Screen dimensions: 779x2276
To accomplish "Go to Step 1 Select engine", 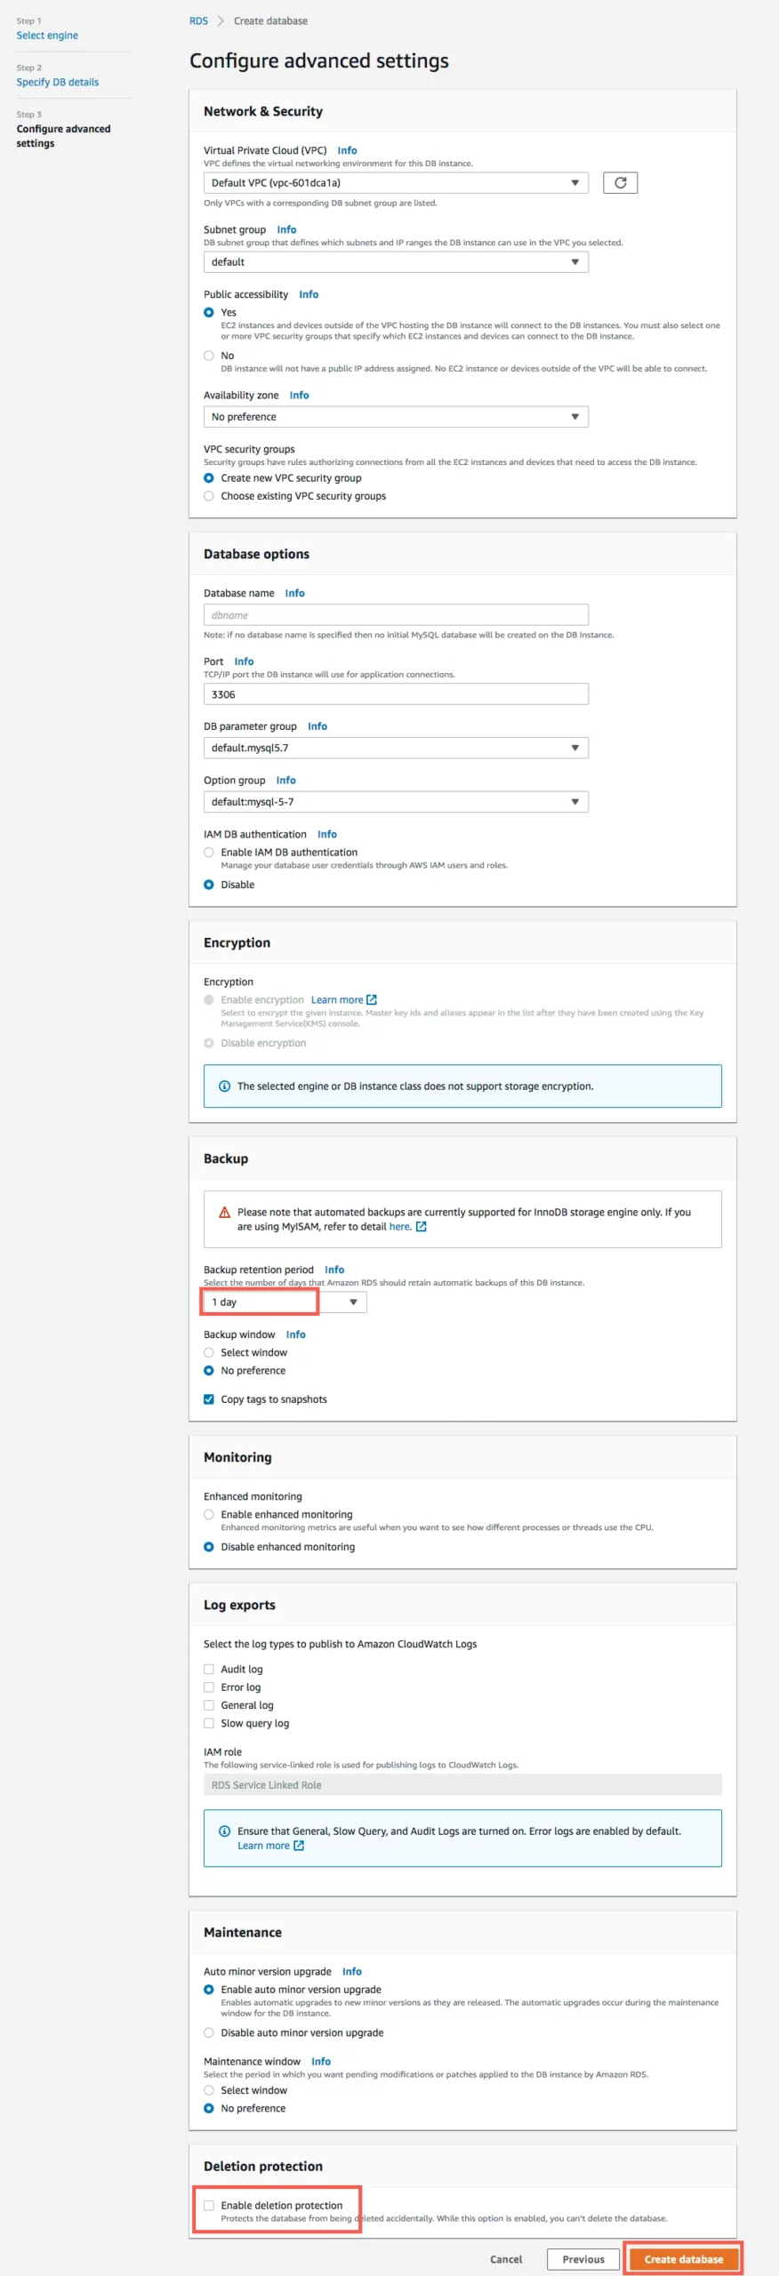I will pyautogui.click(x=47, y=36).
